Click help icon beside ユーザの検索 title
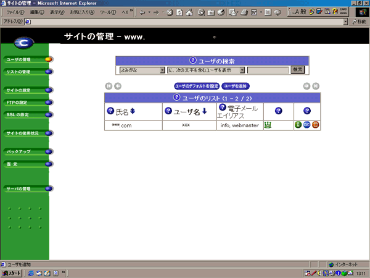370x278 pixels. coord(193,61)
